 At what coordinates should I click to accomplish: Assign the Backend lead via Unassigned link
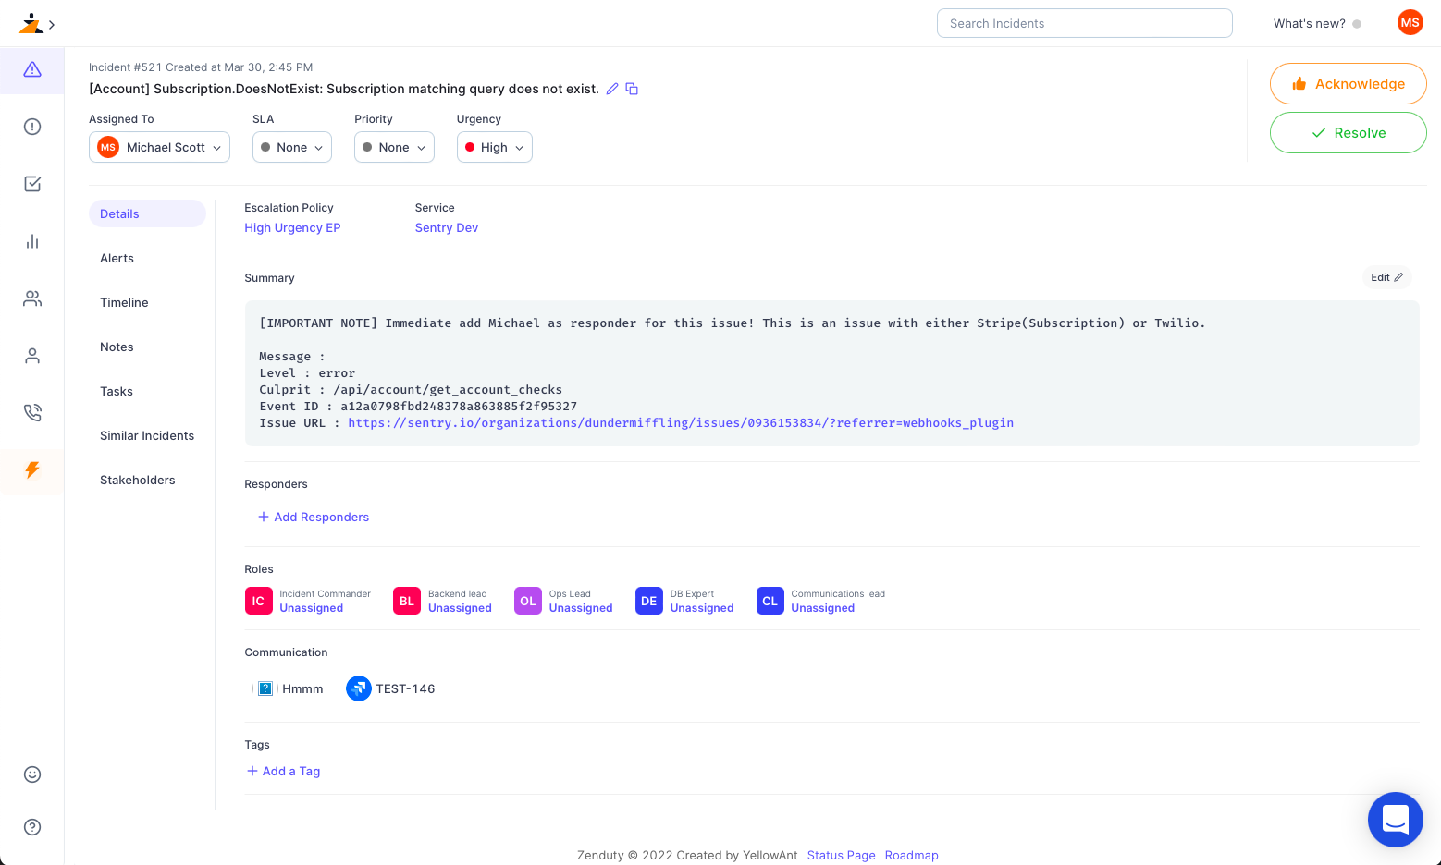click(460, 608)
